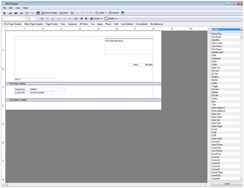244x188 pixels.
Task: Click the First Matter Header section bar
Action: [83, 100]
